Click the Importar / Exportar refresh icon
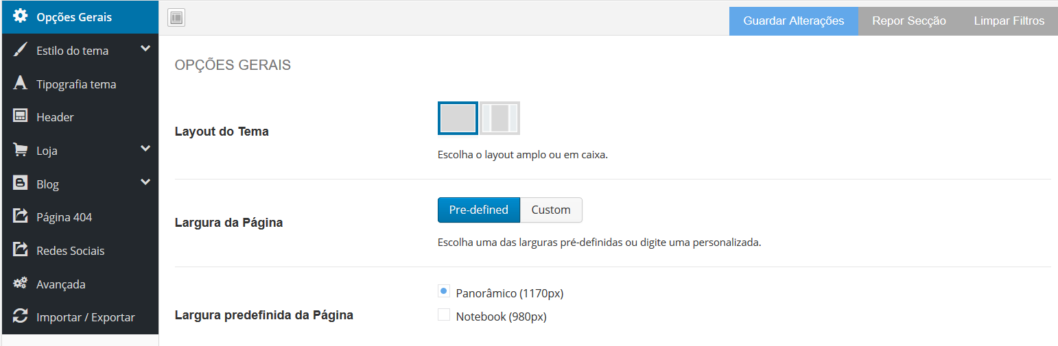The width and height of the screenshot is (1058, 346). tap(21, 317)
